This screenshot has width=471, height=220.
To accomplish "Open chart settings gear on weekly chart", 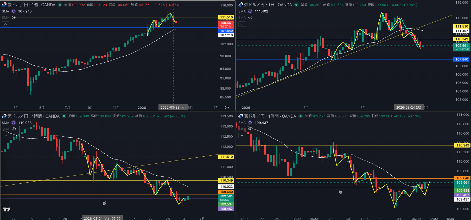I will (227, 108).
